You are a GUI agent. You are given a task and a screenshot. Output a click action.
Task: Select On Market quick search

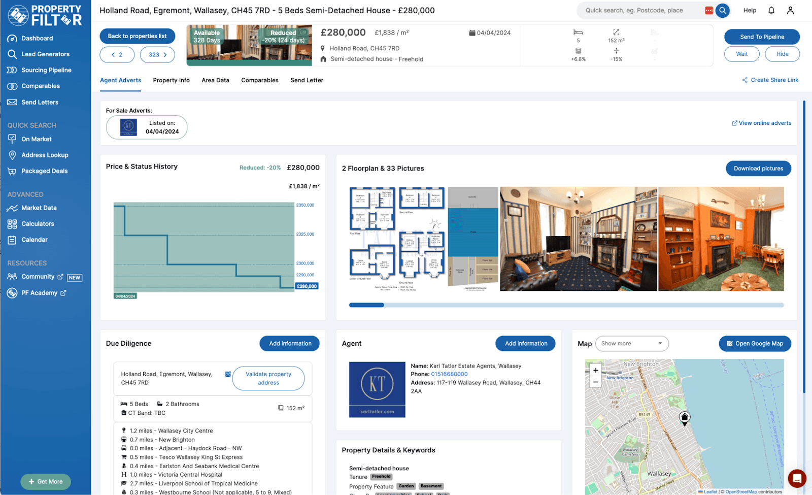29,139
